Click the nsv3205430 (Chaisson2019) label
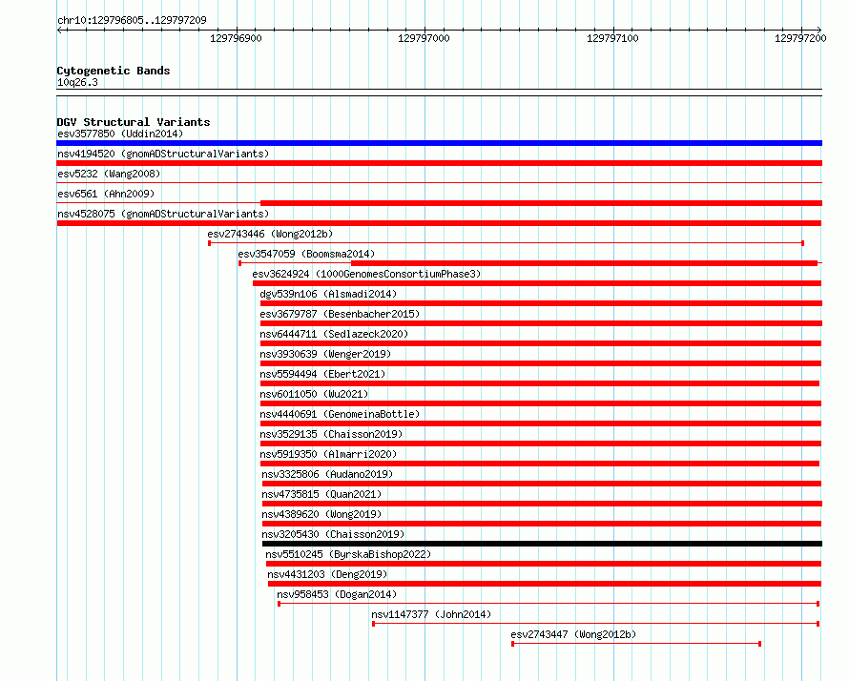The width and height of the screenshot is (849, 681). point(334,534)
